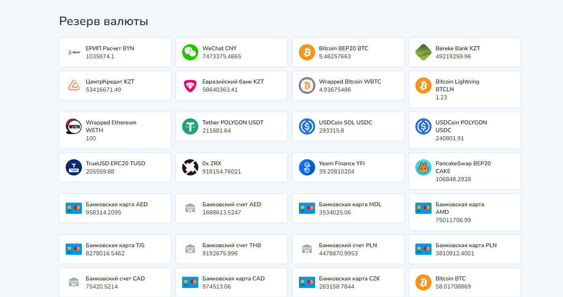Click the "Банковский счет PLN" label

[x=348, y=245]
